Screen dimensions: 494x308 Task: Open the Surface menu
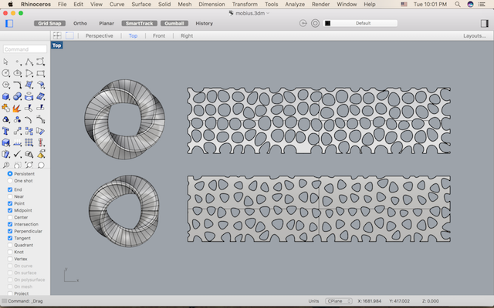point(141,4)
